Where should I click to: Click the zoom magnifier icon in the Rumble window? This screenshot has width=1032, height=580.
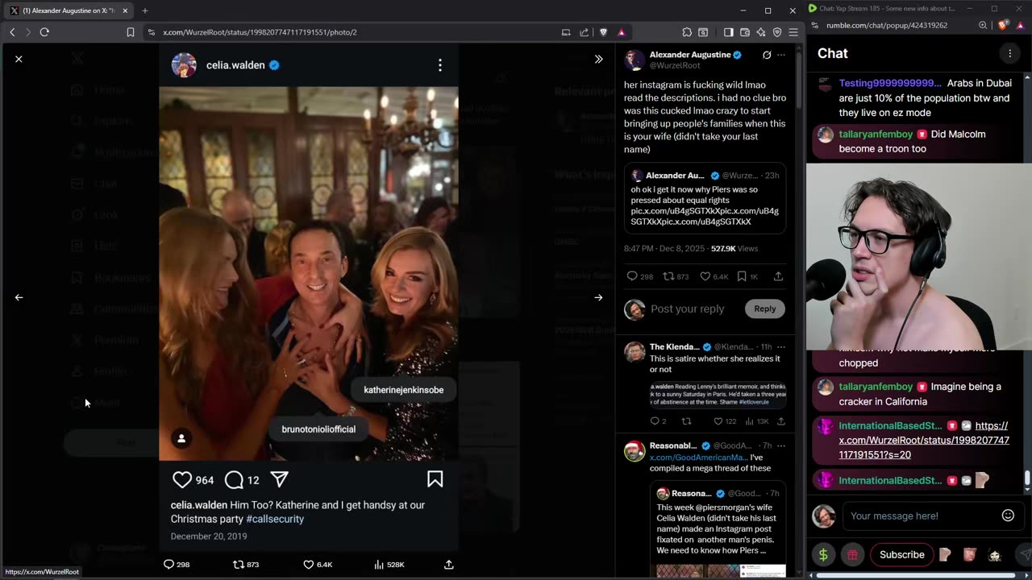(983, 26)
